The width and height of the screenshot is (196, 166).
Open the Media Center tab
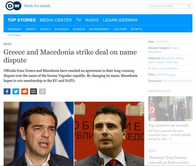56,20
